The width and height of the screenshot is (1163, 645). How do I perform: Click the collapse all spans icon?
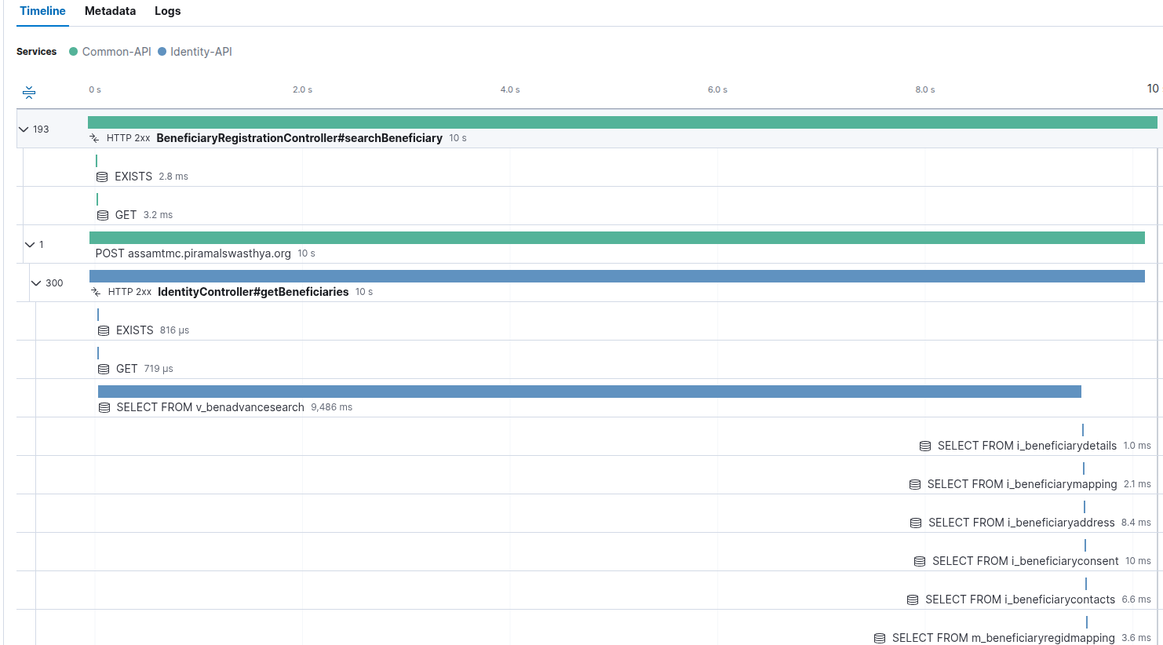[x=29, y=93]
